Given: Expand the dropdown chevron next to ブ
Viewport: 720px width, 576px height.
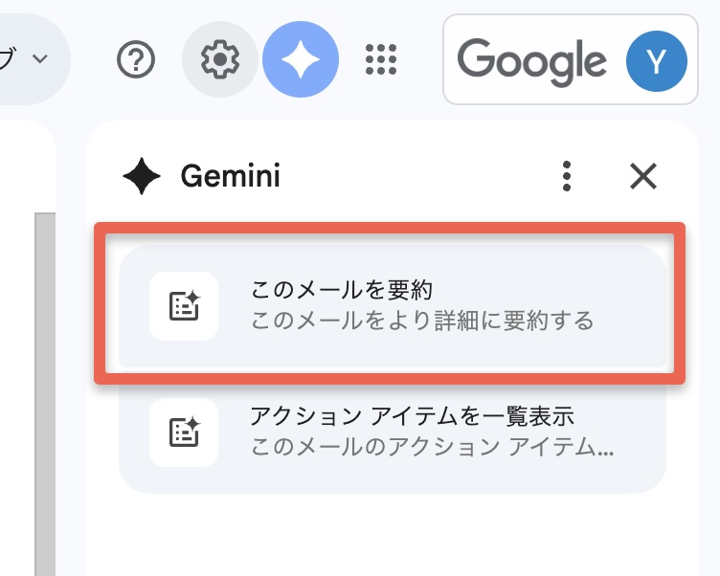Looking at the screenshot, I should click(40, 58).
